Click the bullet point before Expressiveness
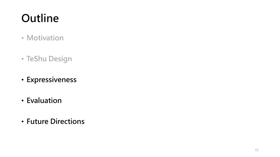The image size is (280, 157). 22,80
